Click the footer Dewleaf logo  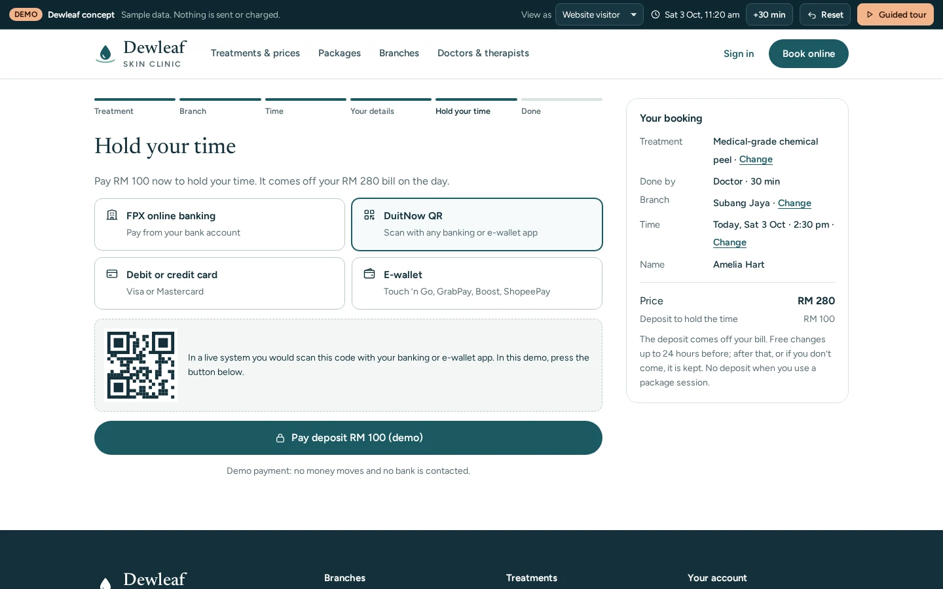tap(141, 580)
